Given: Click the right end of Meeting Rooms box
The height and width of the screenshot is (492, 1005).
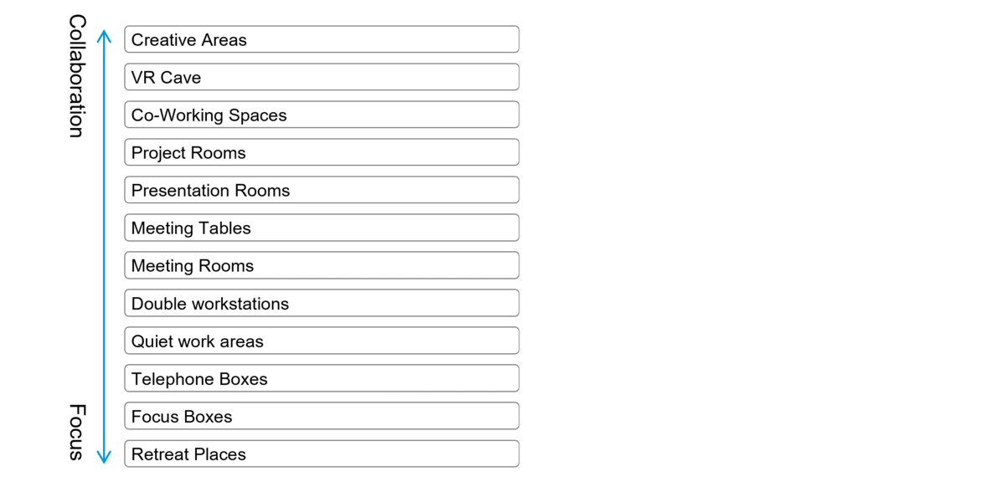Looking at the screenshot, I should 514,265.
